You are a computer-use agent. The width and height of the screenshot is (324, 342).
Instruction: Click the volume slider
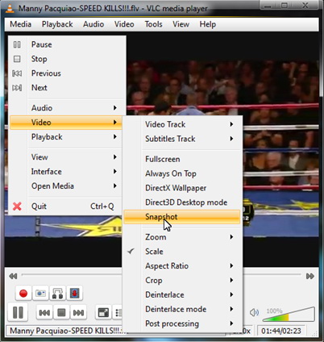(289, 315)
